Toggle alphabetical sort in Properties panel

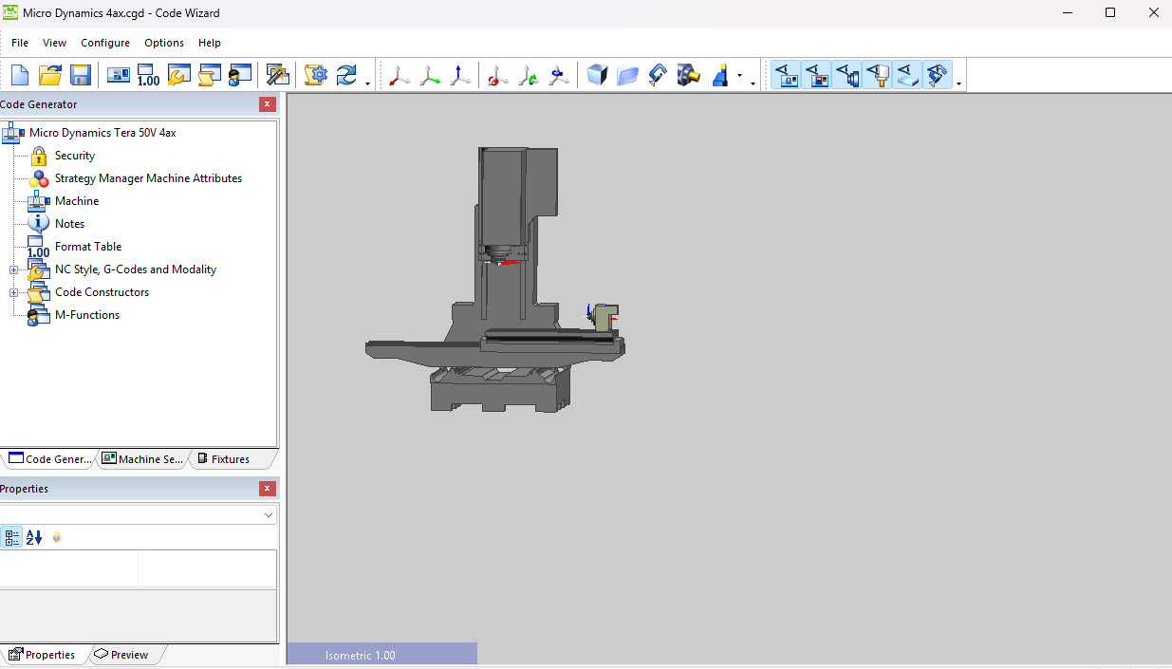coord(33,537)
